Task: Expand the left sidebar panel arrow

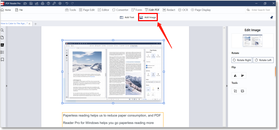Action: click(x=7, y=86)
